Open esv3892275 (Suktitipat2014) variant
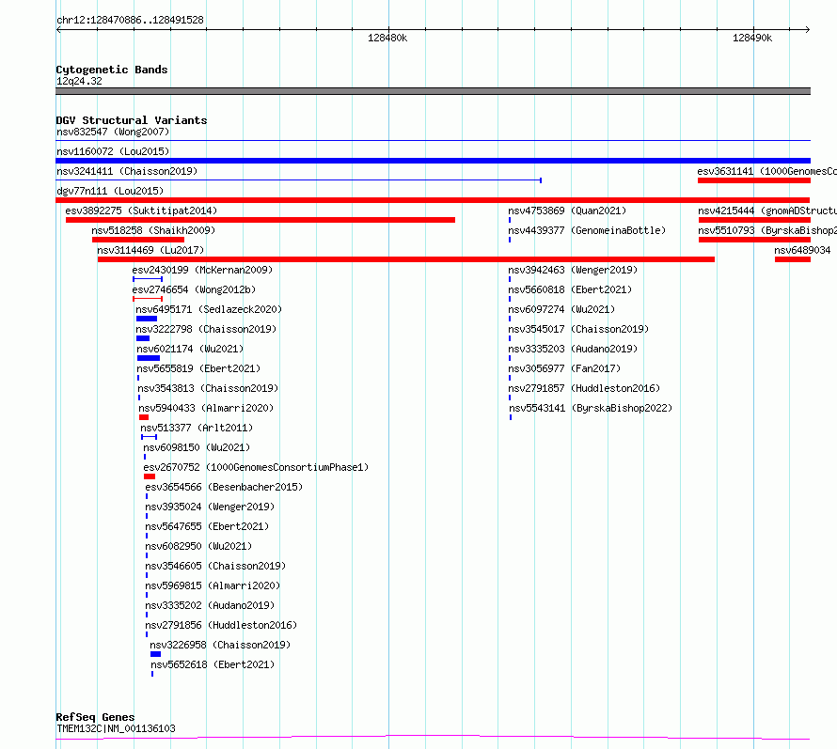Viewport: 837px width, 749px height. [141, 211]
